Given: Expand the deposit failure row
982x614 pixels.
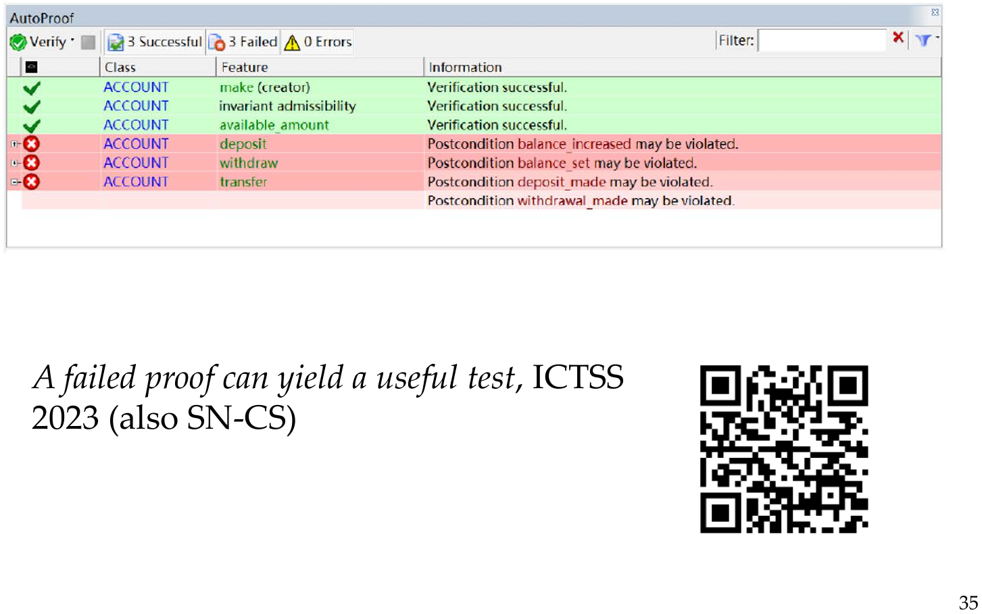Looking at the screenshot, I should click(x=14, y=144).
